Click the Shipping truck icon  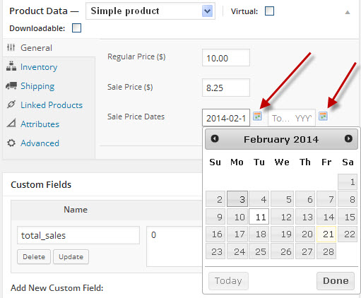click(x=11, y=85)
